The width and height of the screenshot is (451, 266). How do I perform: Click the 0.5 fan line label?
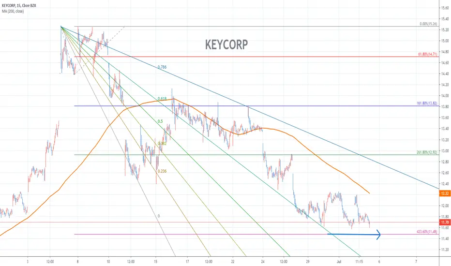point(160,121)
